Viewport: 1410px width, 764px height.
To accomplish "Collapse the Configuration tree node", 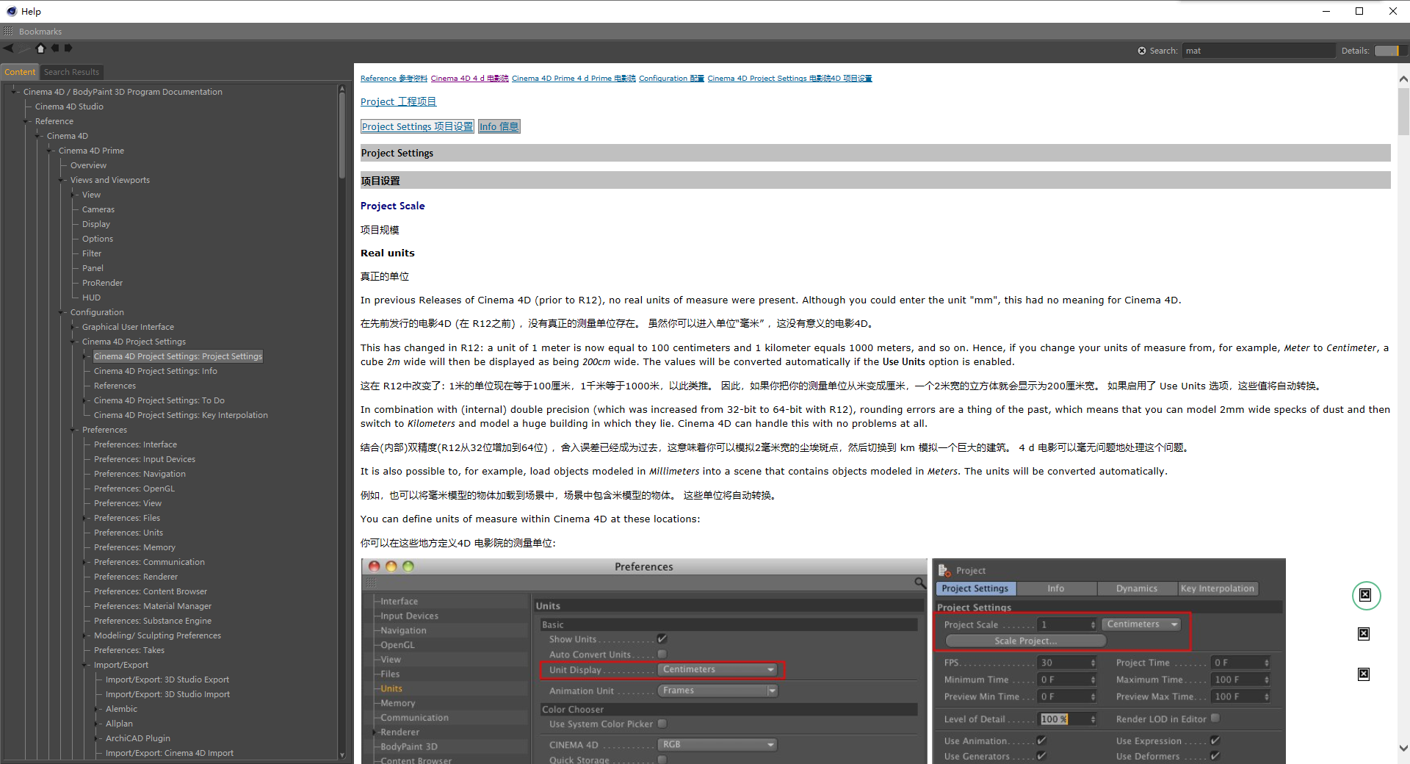I will (62, 312).
